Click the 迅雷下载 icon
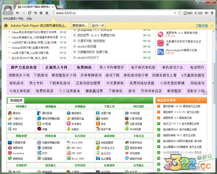Screen dimensions: 217x174 [98, 113]
